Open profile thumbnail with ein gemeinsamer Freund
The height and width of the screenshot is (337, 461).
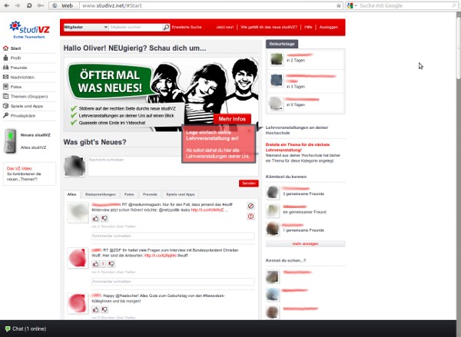click(273, 210)
